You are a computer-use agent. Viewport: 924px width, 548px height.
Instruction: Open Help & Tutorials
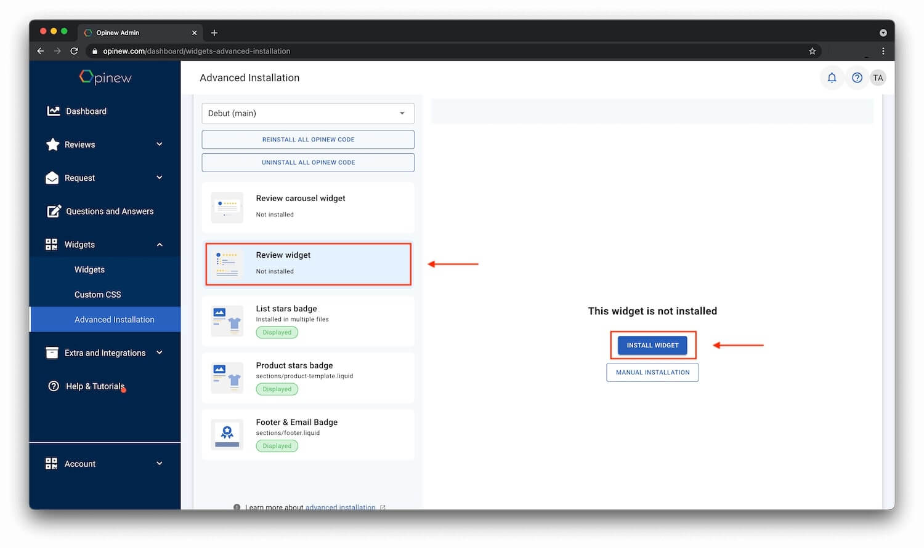(x=95, y=386)
